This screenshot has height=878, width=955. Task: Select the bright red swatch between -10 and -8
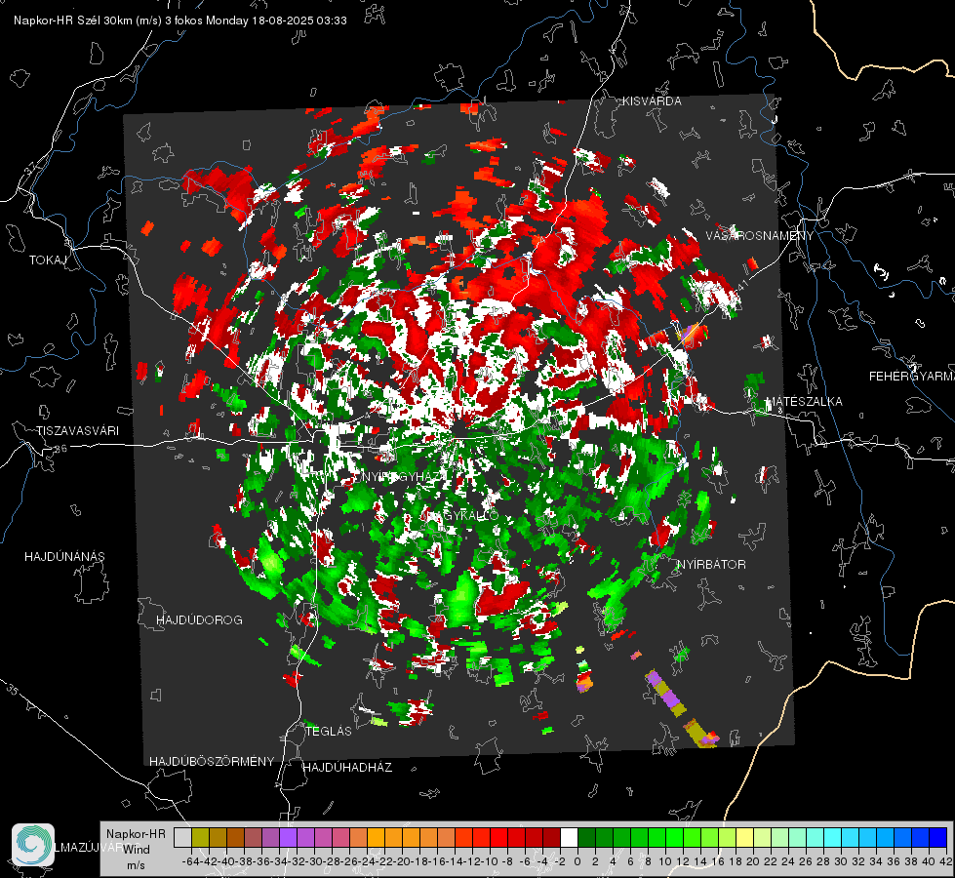coord(498,837)
